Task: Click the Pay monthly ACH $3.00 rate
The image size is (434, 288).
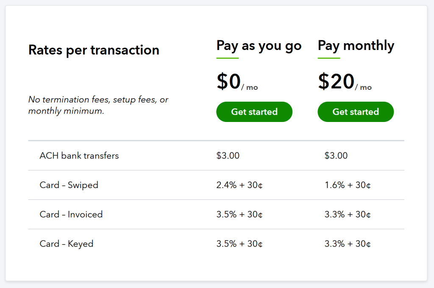Action: tap(336, 155)
